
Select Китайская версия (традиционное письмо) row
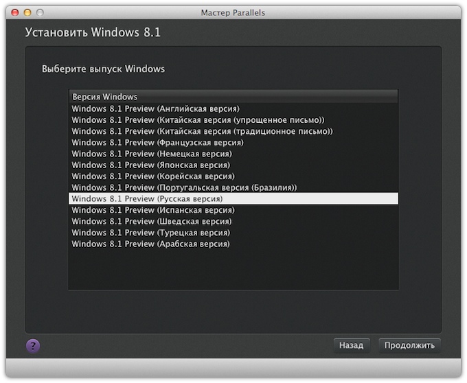[x=233, y=131]
